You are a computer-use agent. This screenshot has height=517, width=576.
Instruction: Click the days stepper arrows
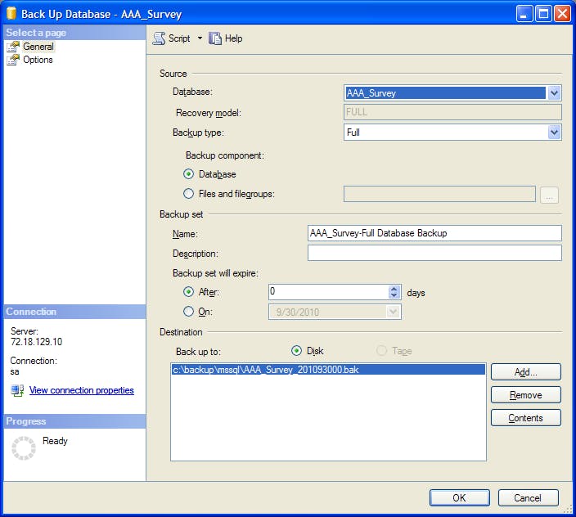tap(394, 292)
